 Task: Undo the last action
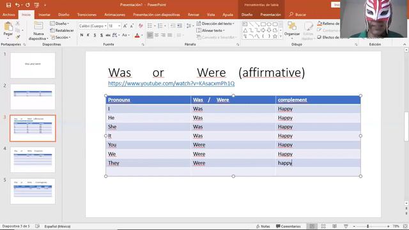click(x=17, y=5)
